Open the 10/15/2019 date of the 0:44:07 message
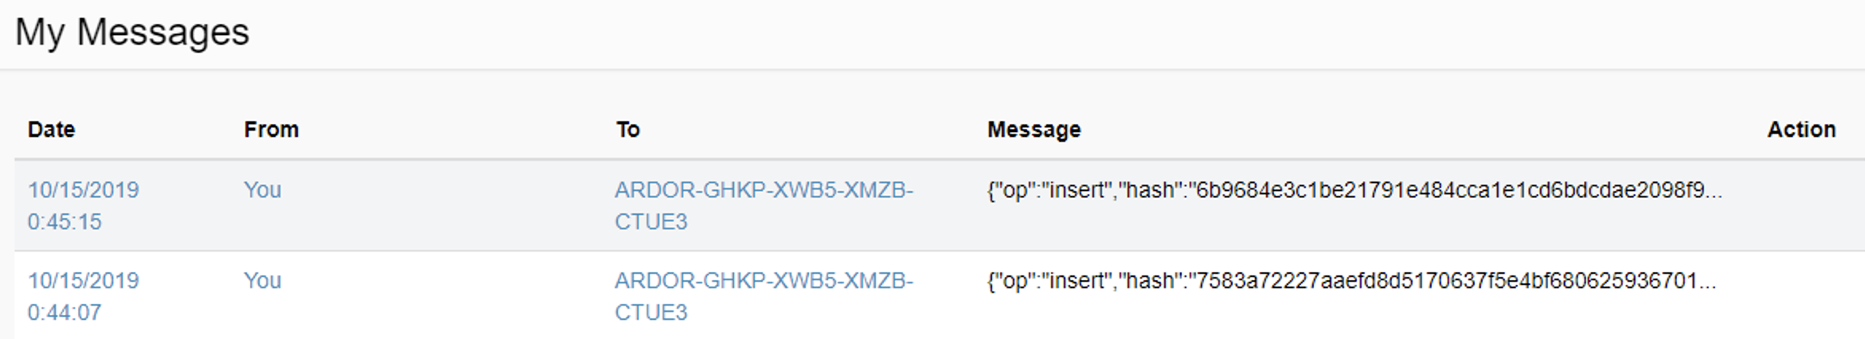This screenshot has width=1865, height=339. tap(83, 281)
